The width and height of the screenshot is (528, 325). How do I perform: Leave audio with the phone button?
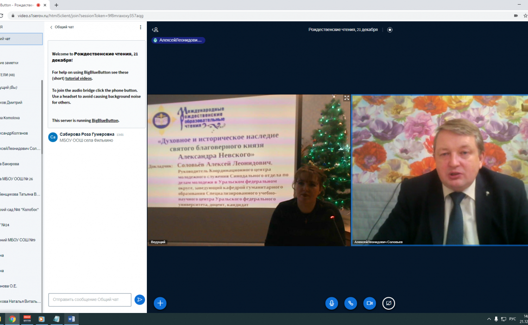coord(351,303)
